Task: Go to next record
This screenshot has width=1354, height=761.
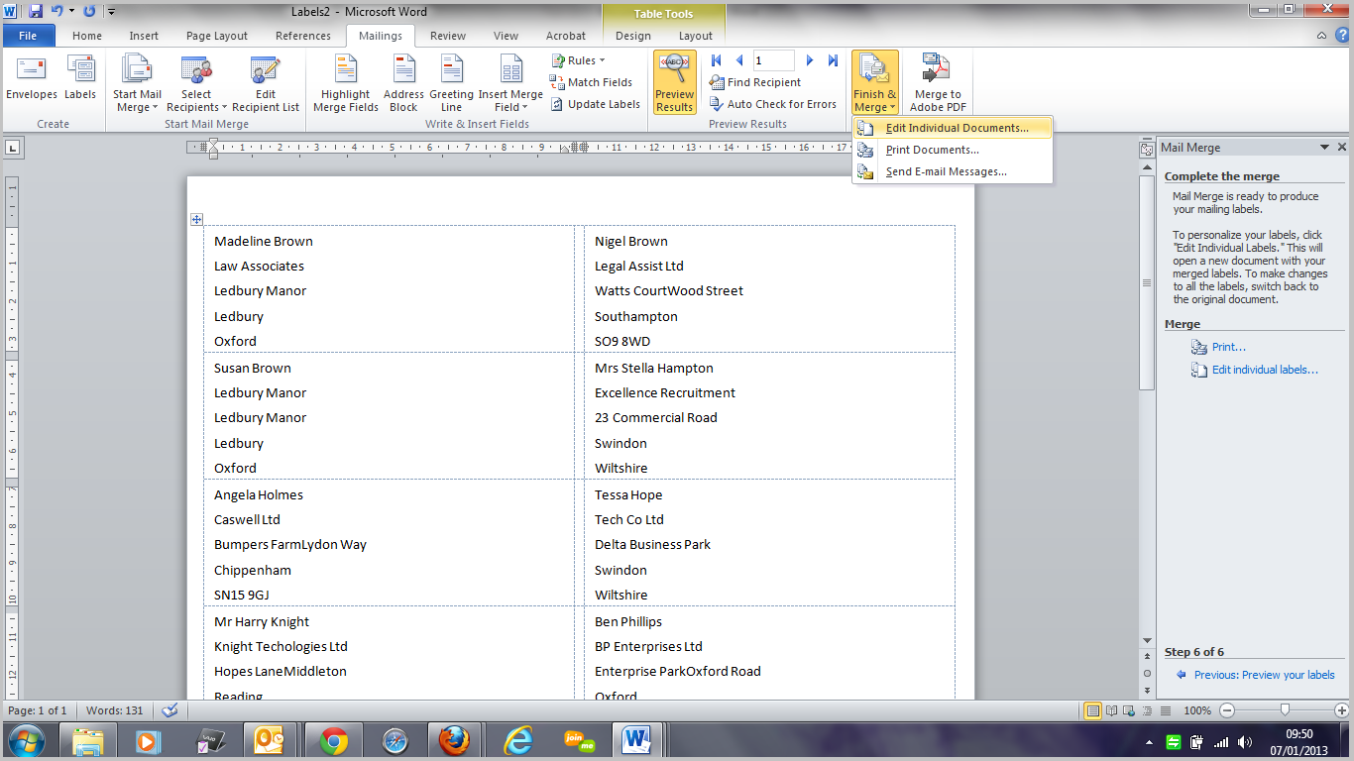Action: pyautogui.click(x=810, y=60)
